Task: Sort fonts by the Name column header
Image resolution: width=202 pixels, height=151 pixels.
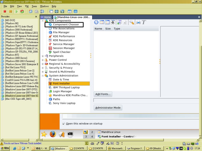Action: tap(98, 29)
